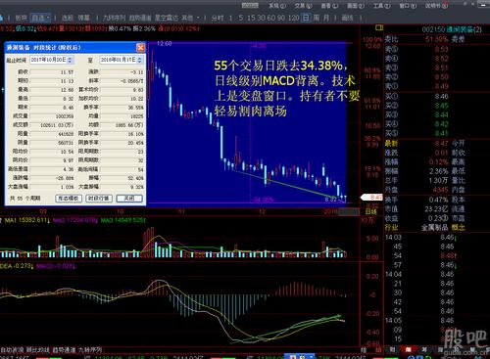Image resolution: width=490 pixels, height=359 pixels.
Task: Expand the 其他 dropdown in the toolbar
Action: [190, 18]
